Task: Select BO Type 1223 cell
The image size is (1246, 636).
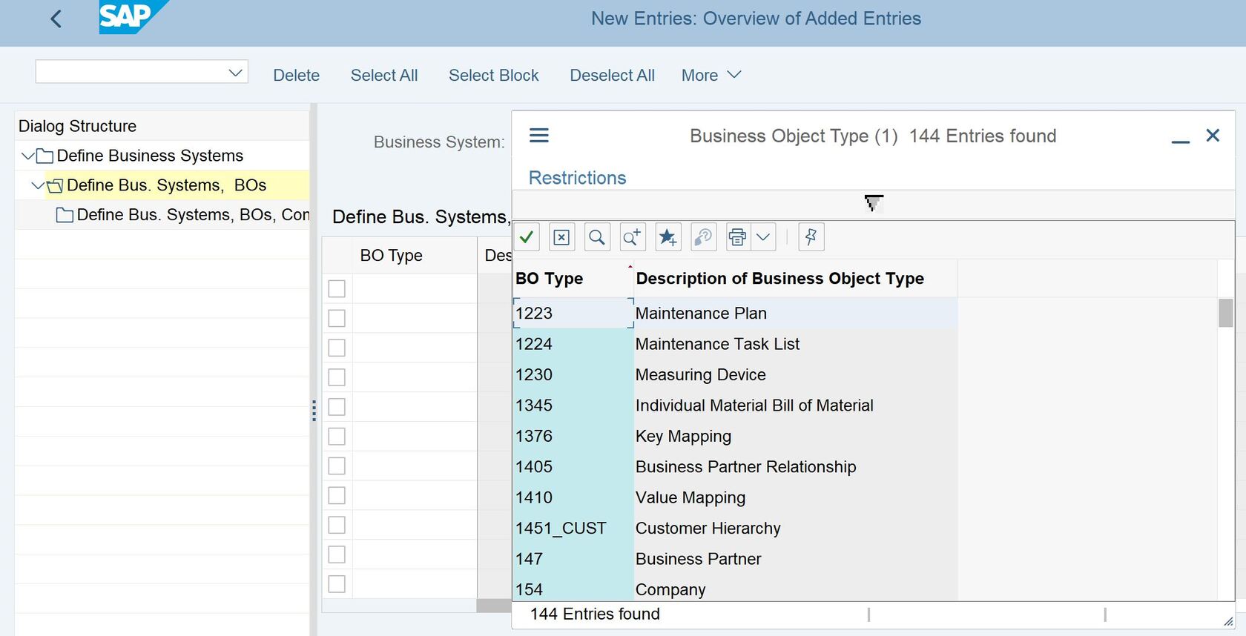Action: [x=573, y=313]
